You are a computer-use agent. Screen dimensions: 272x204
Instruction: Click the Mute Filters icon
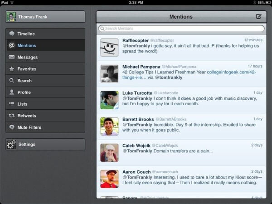point(12,127)
